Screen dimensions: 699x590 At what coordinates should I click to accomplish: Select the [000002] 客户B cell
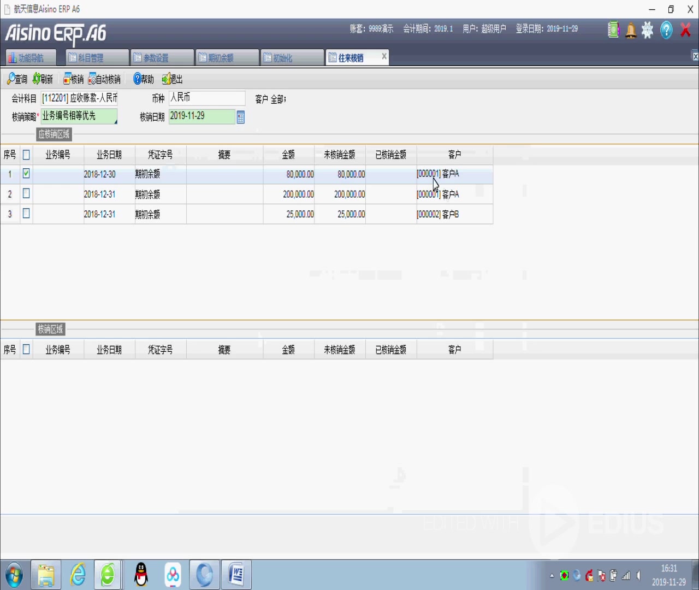tap(455, 215)
